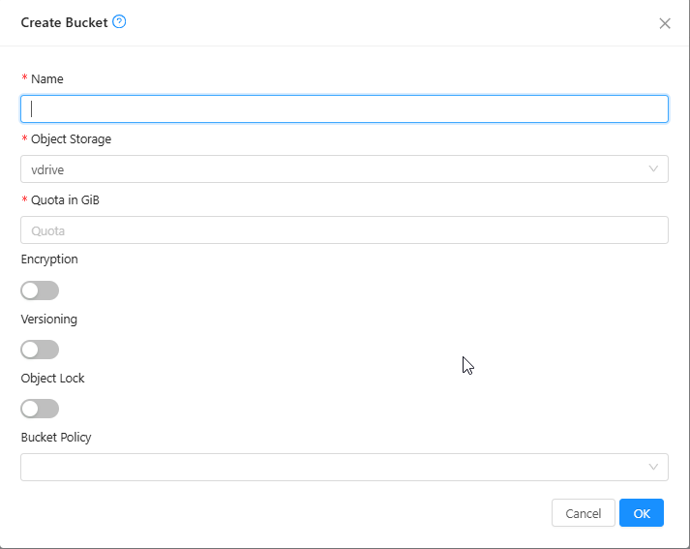Expand the Bucket Policy dropdown
This screenshot has height=549, width=690.
tap(329, 467)
